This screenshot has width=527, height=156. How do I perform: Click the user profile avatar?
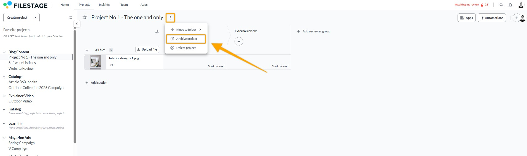pyautogui.click(x=521, y=5)
